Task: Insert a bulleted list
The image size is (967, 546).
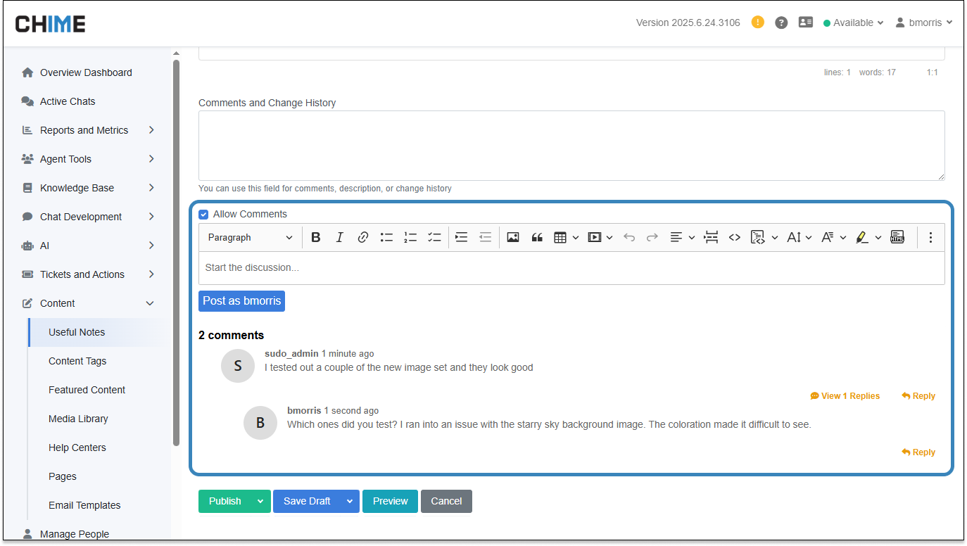Action: pos(386,238)
